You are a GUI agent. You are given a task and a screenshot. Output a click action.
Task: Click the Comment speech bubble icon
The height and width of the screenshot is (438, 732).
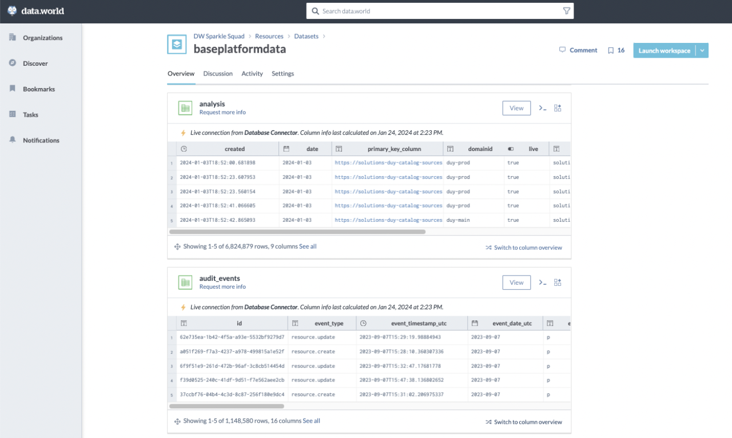pos(562,50)
